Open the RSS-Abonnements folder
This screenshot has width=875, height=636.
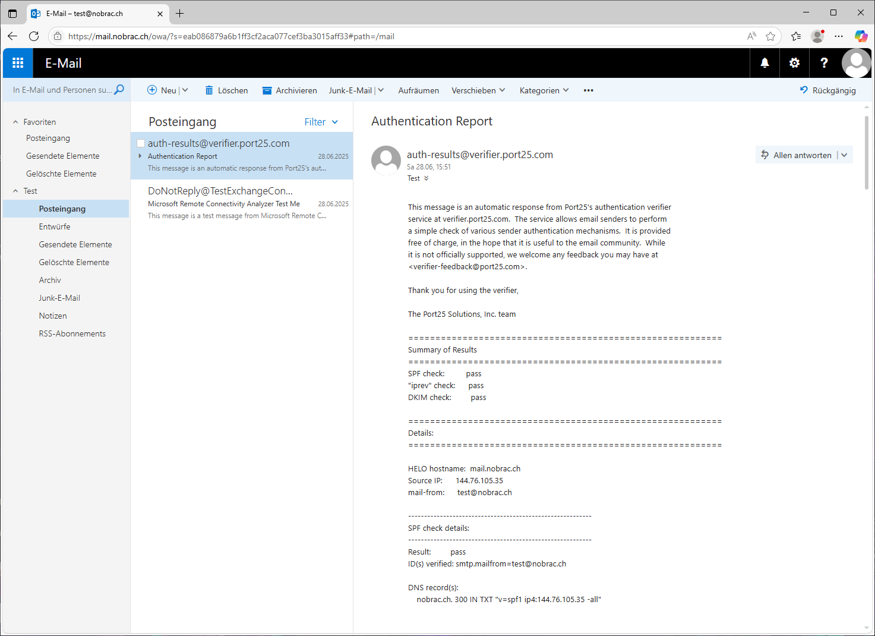point(72,333)
